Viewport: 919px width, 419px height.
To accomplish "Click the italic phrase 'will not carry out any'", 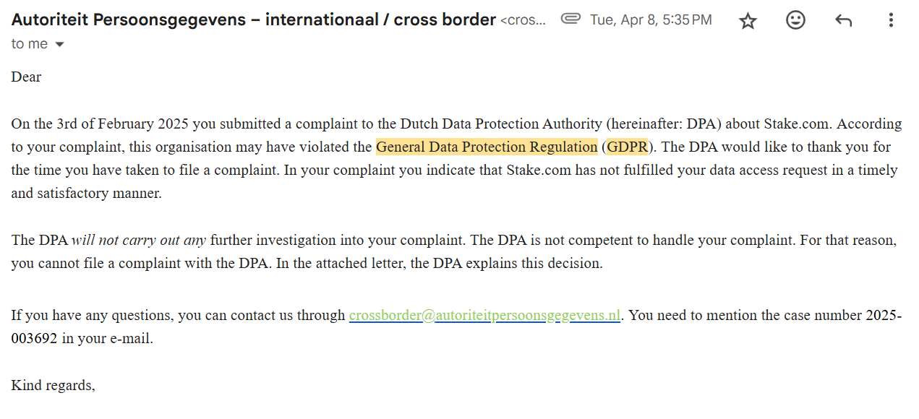I will (139, 240).
